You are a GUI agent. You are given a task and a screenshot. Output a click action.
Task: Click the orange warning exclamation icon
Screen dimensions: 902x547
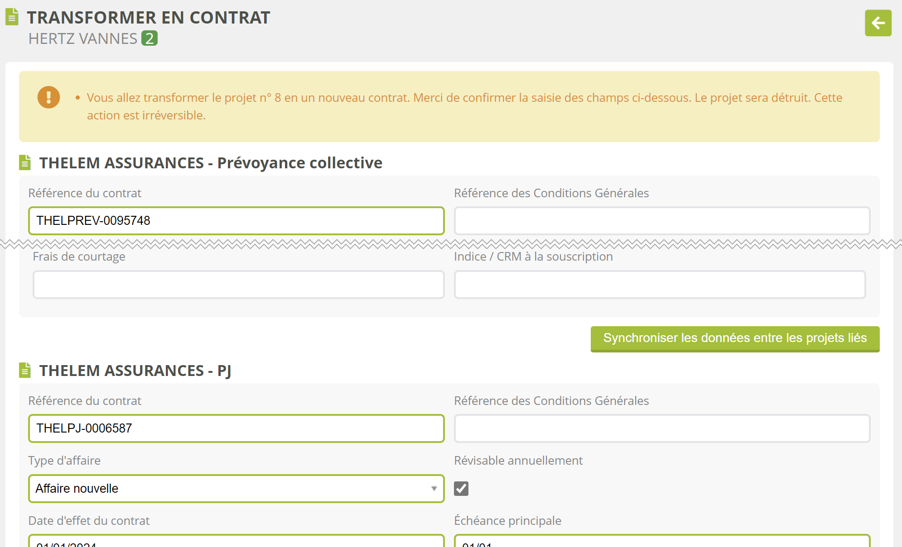(x=48, y=97)
